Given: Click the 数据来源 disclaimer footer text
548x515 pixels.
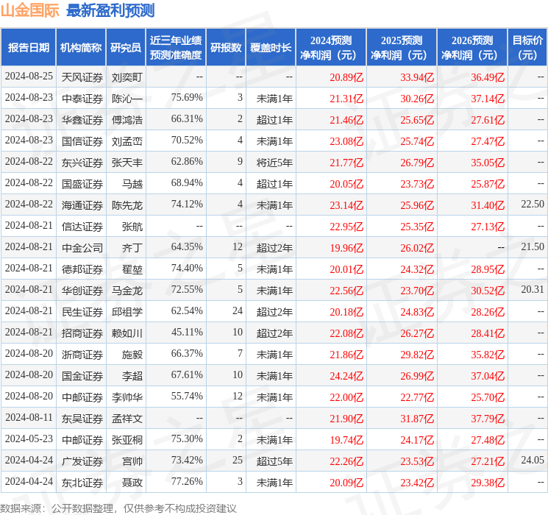Looking at the screenshot, I should click(x=118, y=508).
